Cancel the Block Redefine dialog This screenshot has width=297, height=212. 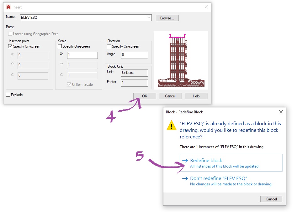coord(271,199)
